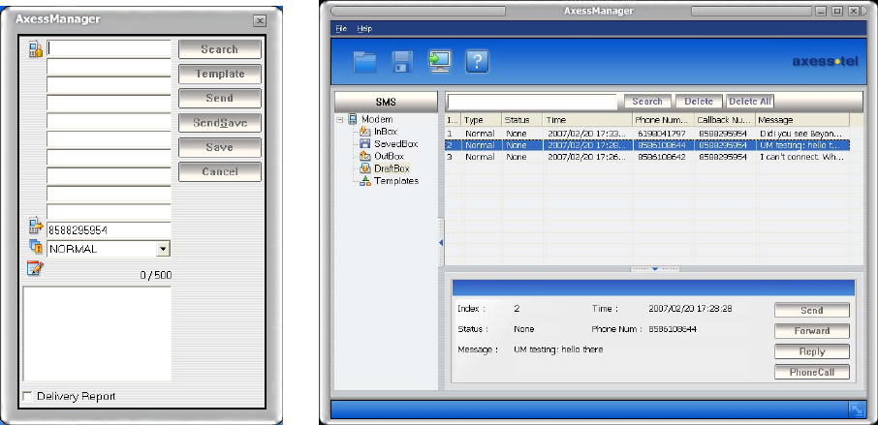Click the Delete button

tap(699, 102)
